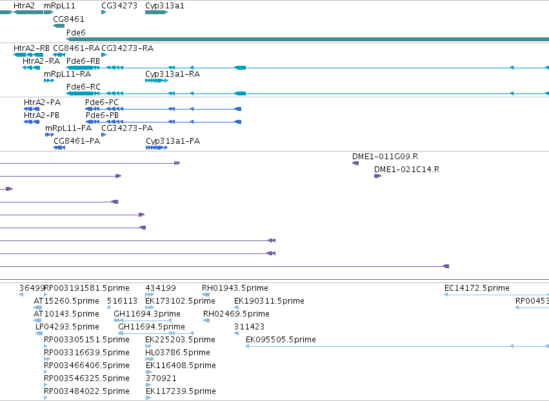
Task: Select the CG8461-RA transcript label
Action: coord(76,48)
